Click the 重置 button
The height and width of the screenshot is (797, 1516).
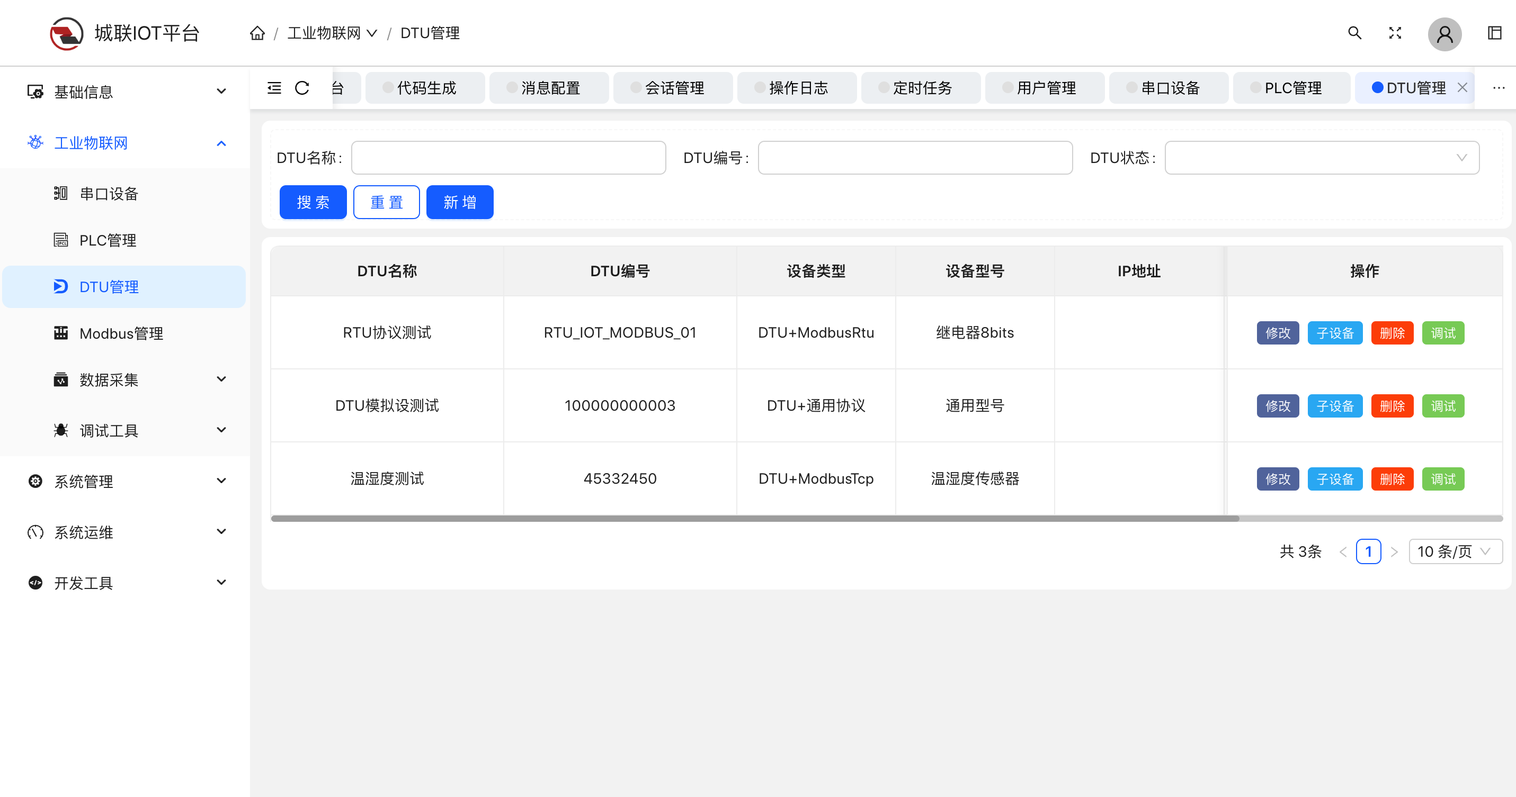pos(387,202)
